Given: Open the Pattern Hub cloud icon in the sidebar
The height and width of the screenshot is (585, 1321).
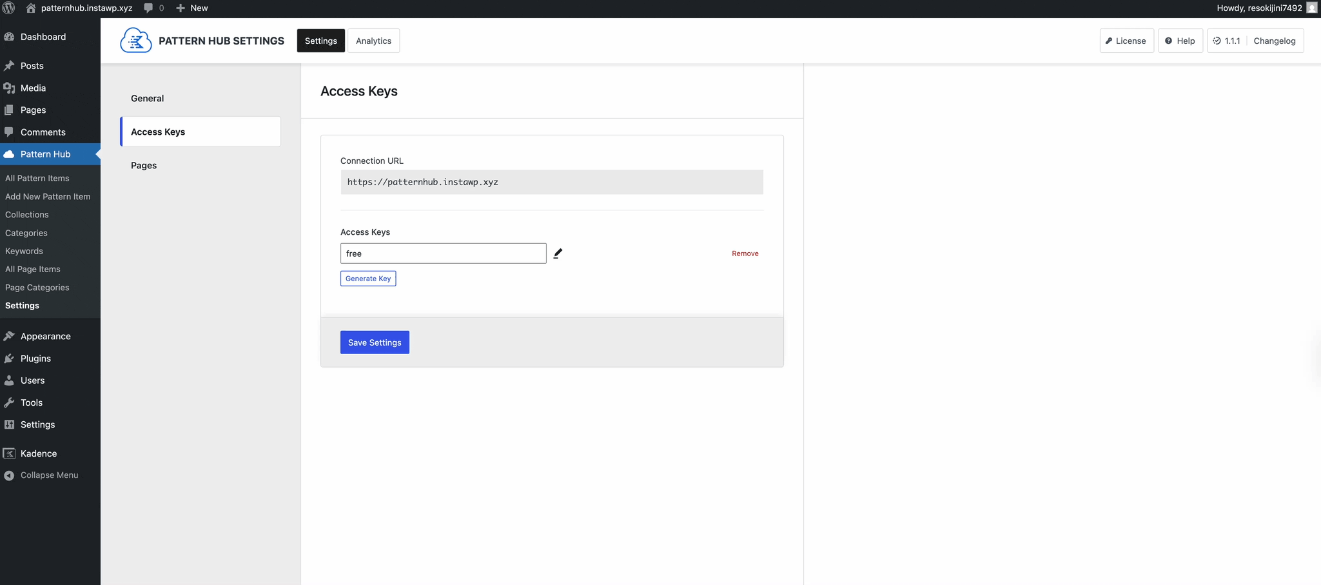Looking at the screenshot, I should pos(10,154).
